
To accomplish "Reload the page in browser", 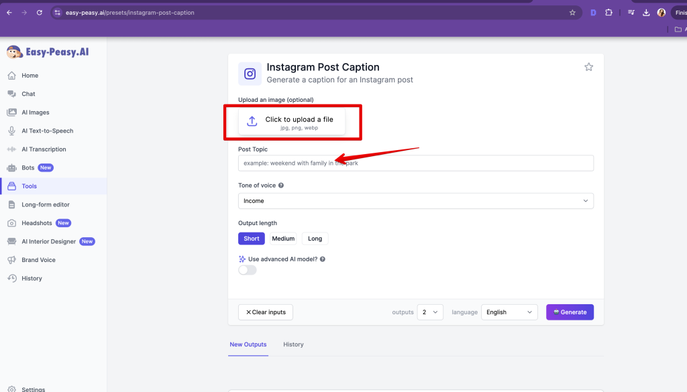I will [40, 13].
